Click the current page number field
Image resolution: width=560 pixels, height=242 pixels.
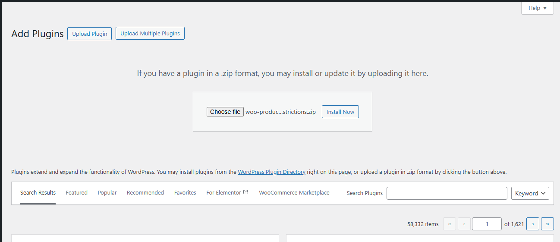pos(487,224)
